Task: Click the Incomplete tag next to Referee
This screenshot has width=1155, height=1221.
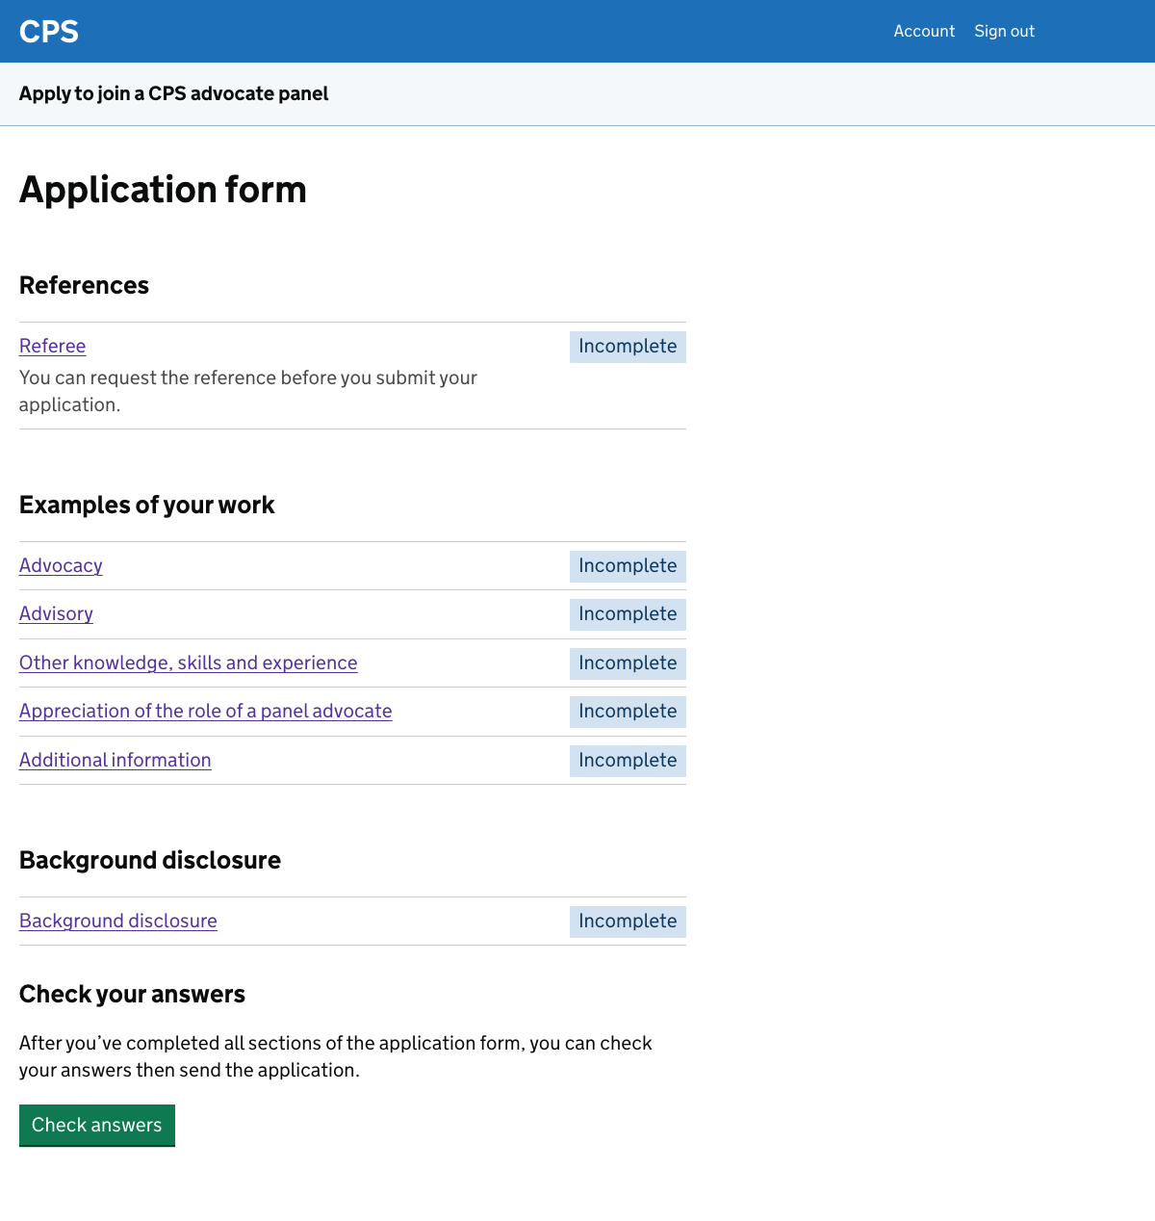Action: [628, 346]
